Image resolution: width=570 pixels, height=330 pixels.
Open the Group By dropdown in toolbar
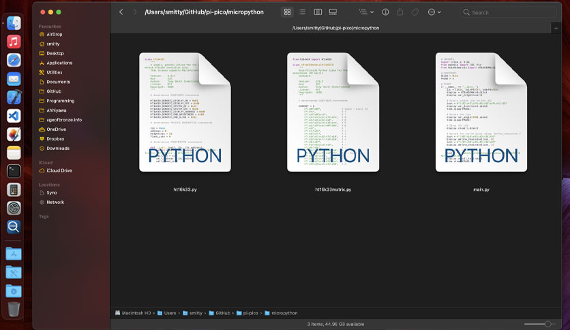(366, 12)
